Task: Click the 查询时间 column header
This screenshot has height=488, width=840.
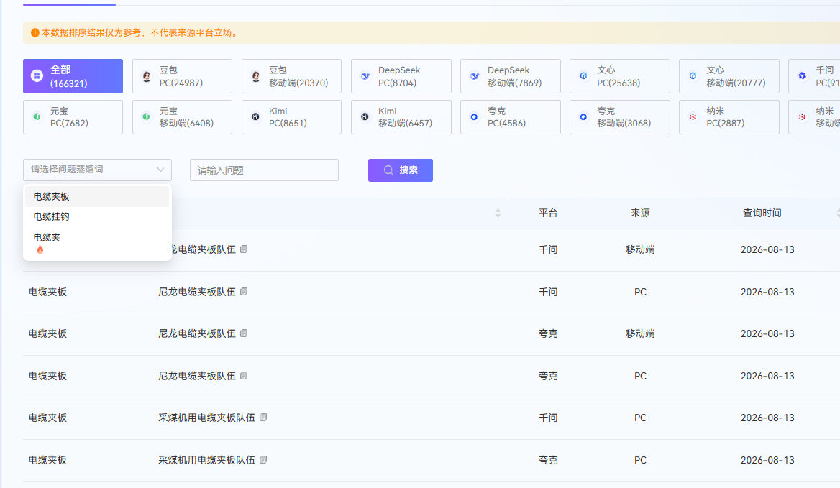Action: coord(762,213)
